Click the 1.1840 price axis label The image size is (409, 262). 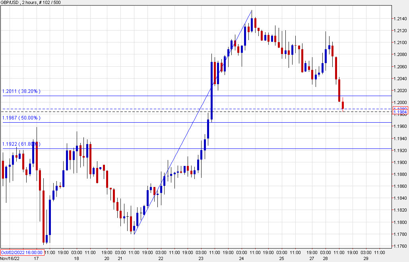(x=400, y=198)
